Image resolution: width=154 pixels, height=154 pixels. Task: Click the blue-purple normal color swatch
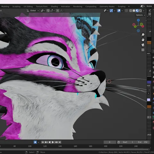click(x=149, y=82)
